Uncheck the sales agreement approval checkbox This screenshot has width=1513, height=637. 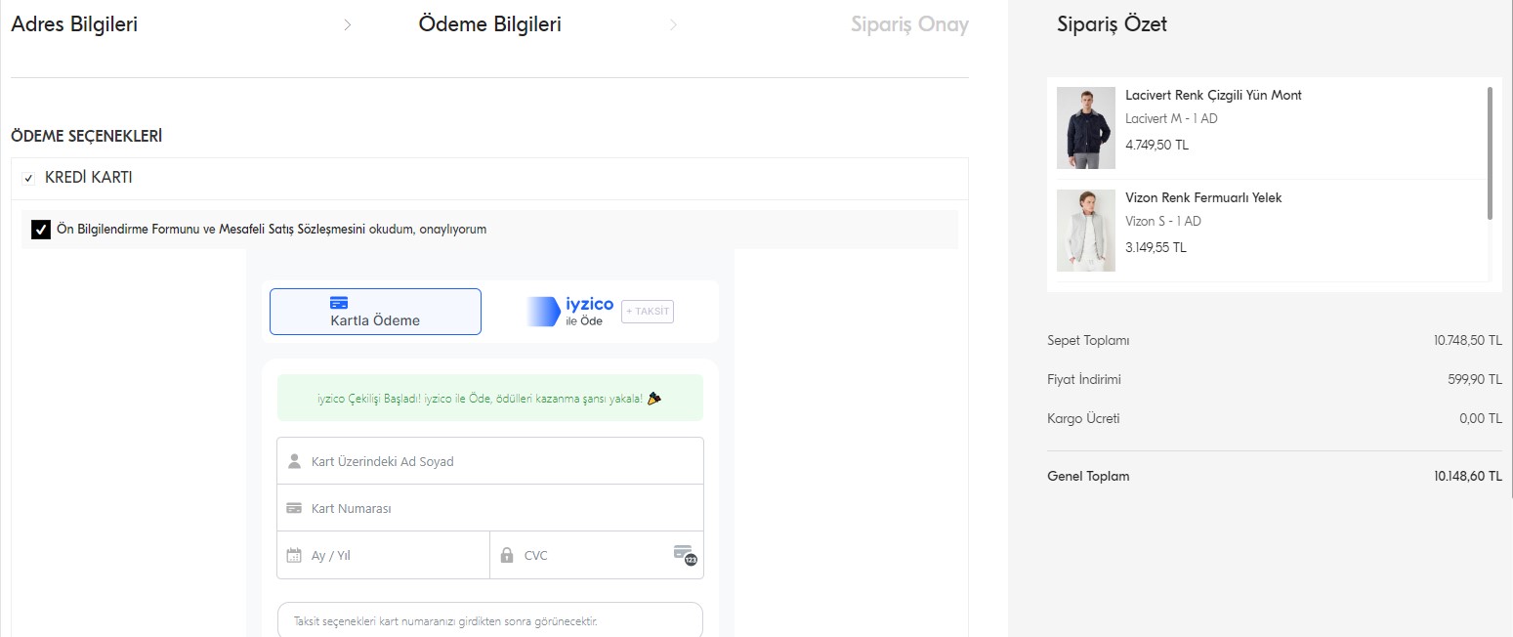pos(41,230)
